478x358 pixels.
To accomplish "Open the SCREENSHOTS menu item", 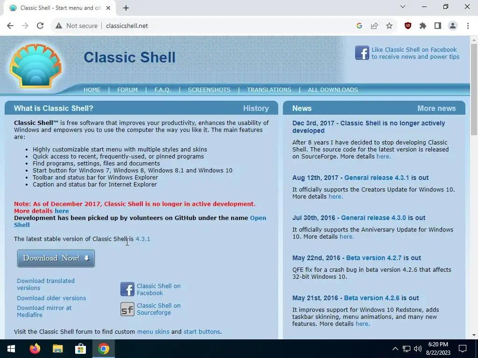I will click(x=209, y=90).
